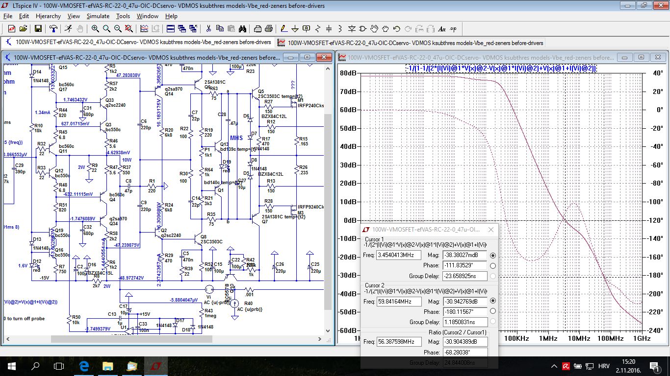Viewport: 670px width, 376px height.
Task: Open the Tools menu
Action: [x=123, y=16]
